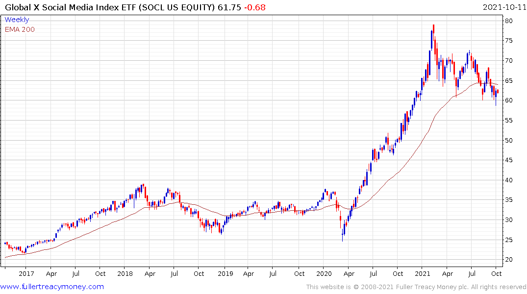Click the '25' price axis label

(x=508, y=240)
